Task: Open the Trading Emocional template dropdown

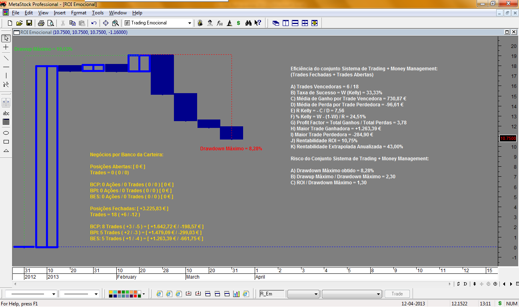Action: click(190, 23)
